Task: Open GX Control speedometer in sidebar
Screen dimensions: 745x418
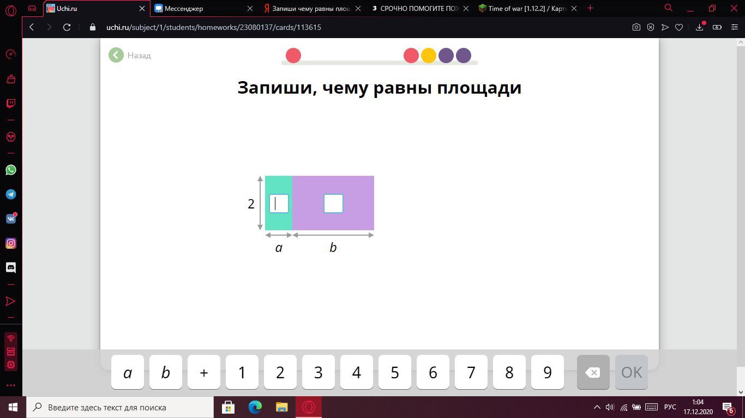Action: pyautogui.click(x=11, y=54)
